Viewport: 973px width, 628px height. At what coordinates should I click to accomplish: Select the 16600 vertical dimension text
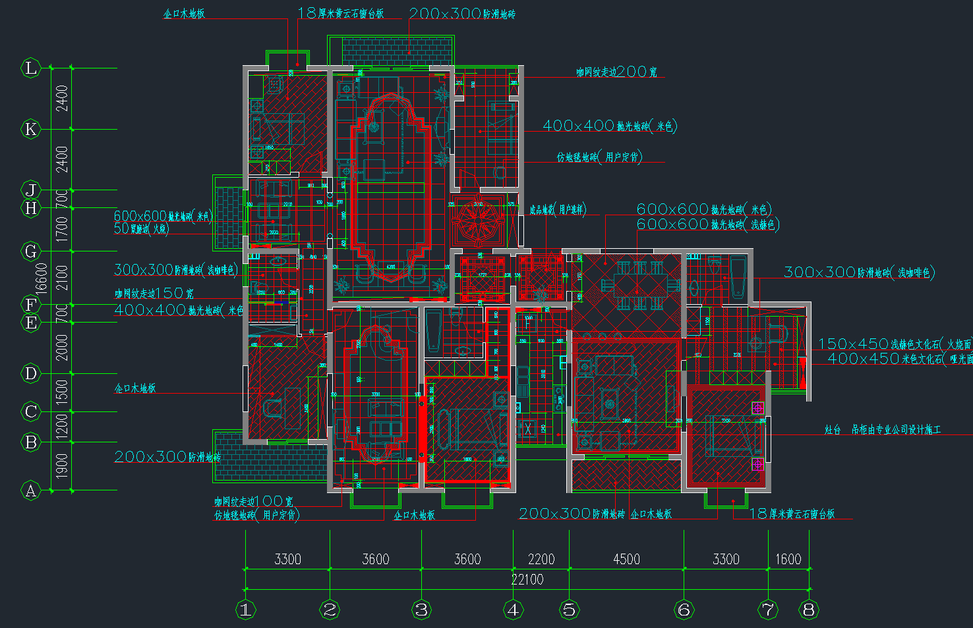tap(42, 278)
